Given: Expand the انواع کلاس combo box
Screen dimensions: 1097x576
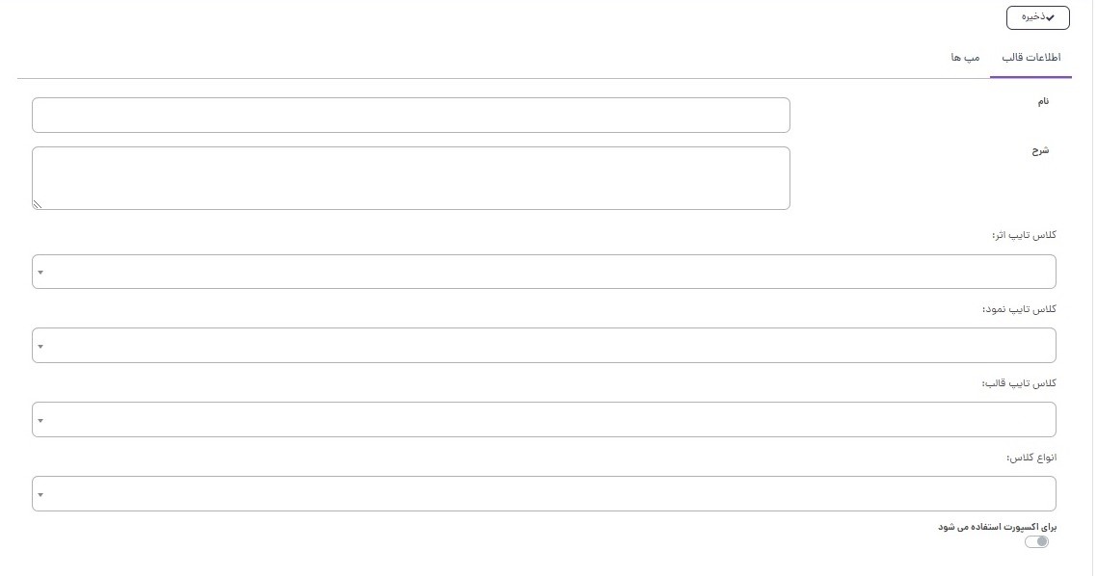Looking at the screenshot, I should [x=544, y=494].
